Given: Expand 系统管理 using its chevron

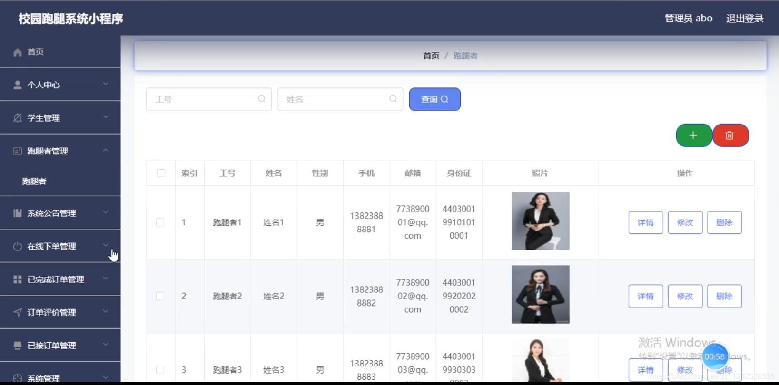Looking at the screenshot, I should pos(106,378).
